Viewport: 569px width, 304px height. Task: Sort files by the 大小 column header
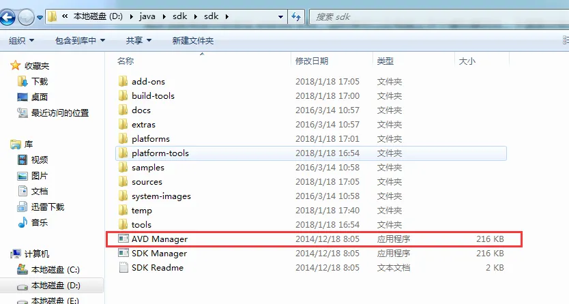coord(467,61)
